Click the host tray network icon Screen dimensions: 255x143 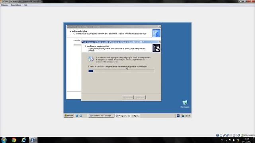pos(238,140)
